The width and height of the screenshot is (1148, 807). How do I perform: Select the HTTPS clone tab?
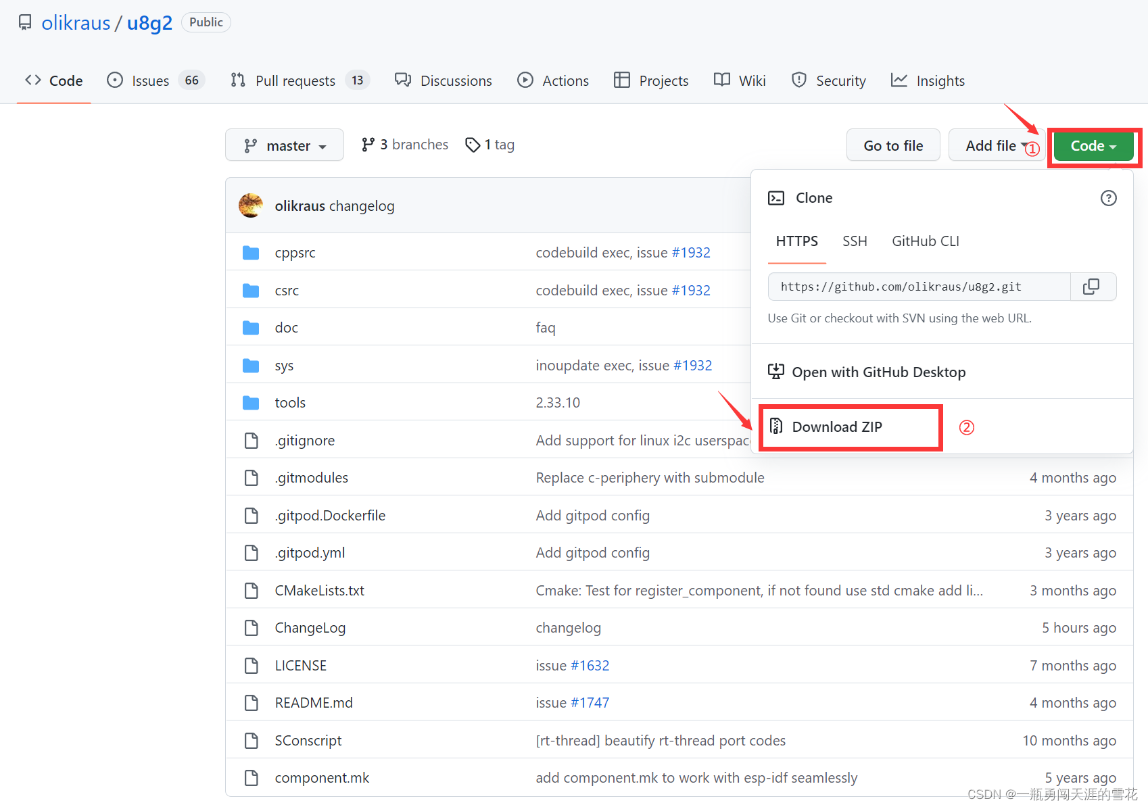[797, 241]
